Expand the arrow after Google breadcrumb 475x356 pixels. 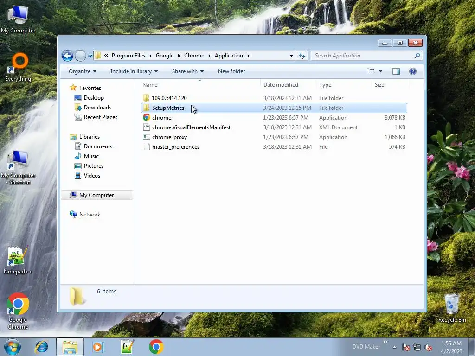pos(179,56)
